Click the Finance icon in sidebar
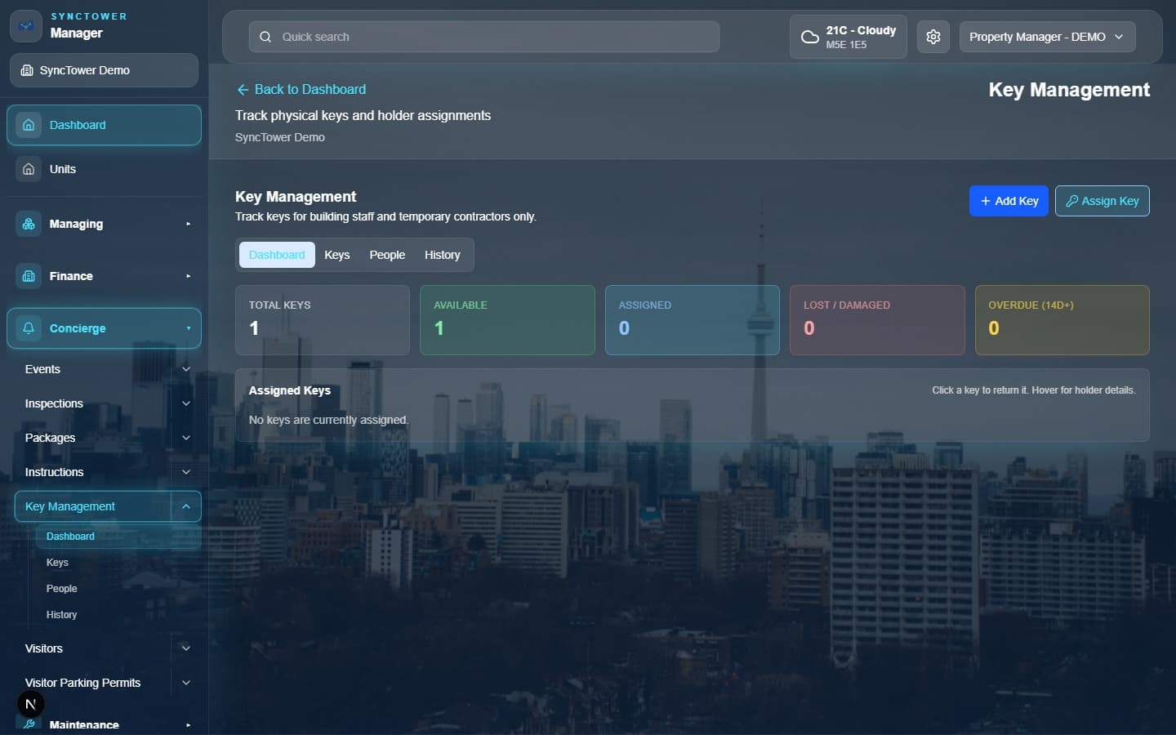This screenshot has height=735, width=1176. (x=29, y=276)
